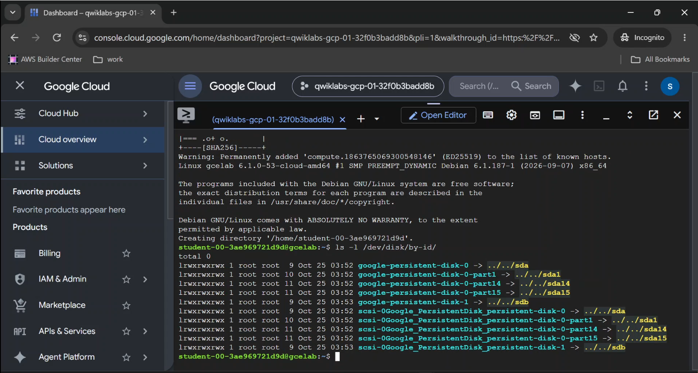This screenshot has width=698, height=373.
Task: Toggle bookmark star in the address bar
Action: click(x=593, y=38)
